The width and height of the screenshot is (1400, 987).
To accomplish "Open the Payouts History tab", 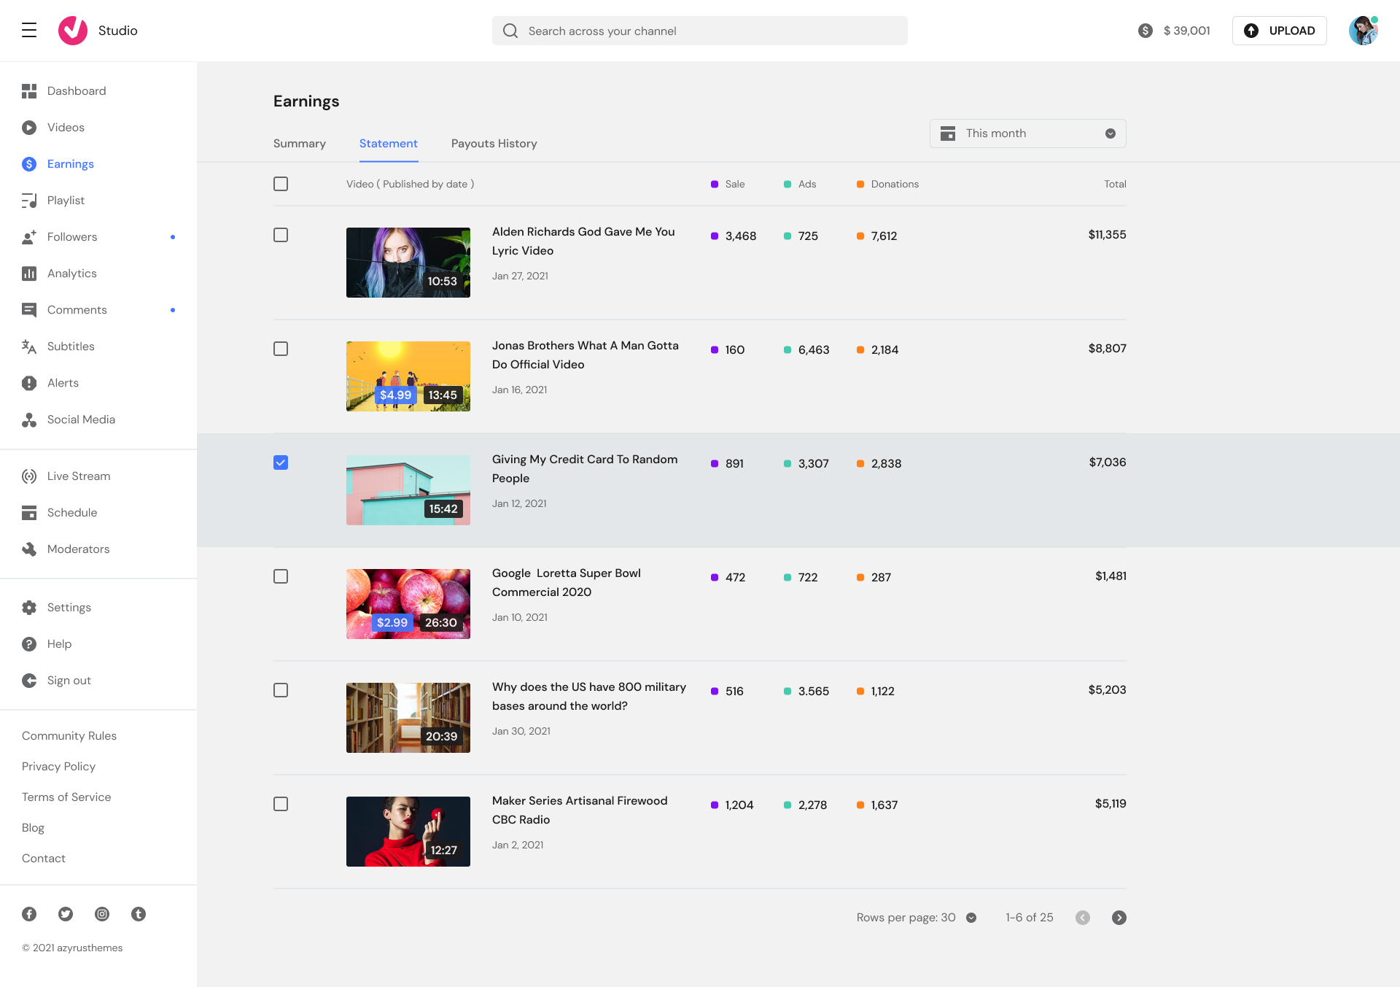I will pos(494,144).
